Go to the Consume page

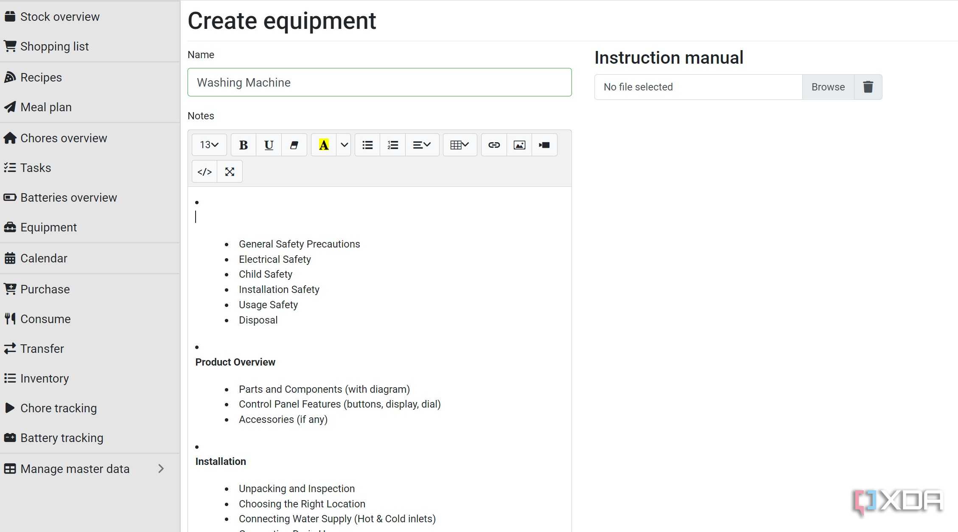[90, 319]
